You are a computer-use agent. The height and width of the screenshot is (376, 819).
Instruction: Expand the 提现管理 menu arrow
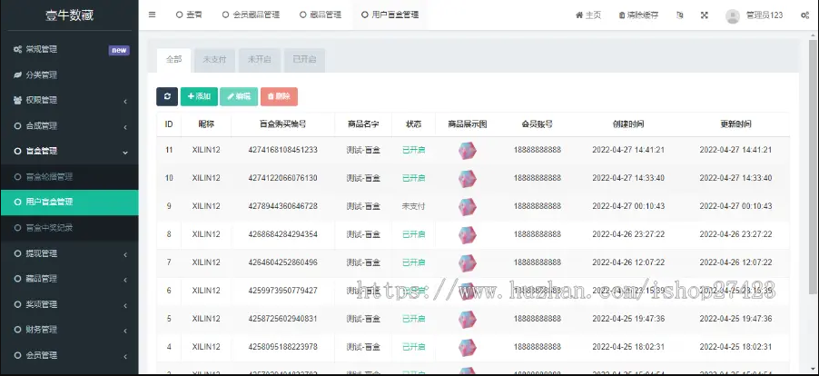[x=125, y=254]
